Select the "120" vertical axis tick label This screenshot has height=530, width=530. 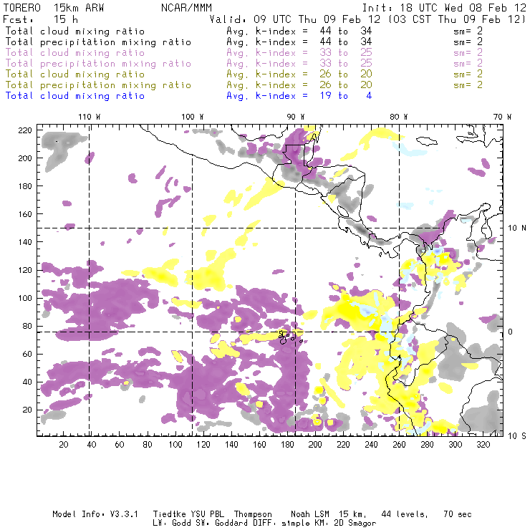pos(25,270)
